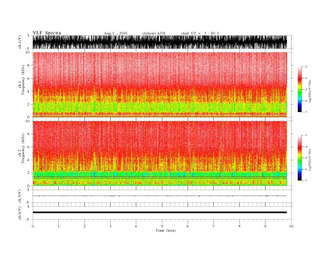Click the "-7" label on ch.2 color bar
The height and width of the screenshot is (254, 328).
pyautogui.click(x=306, y=181)
